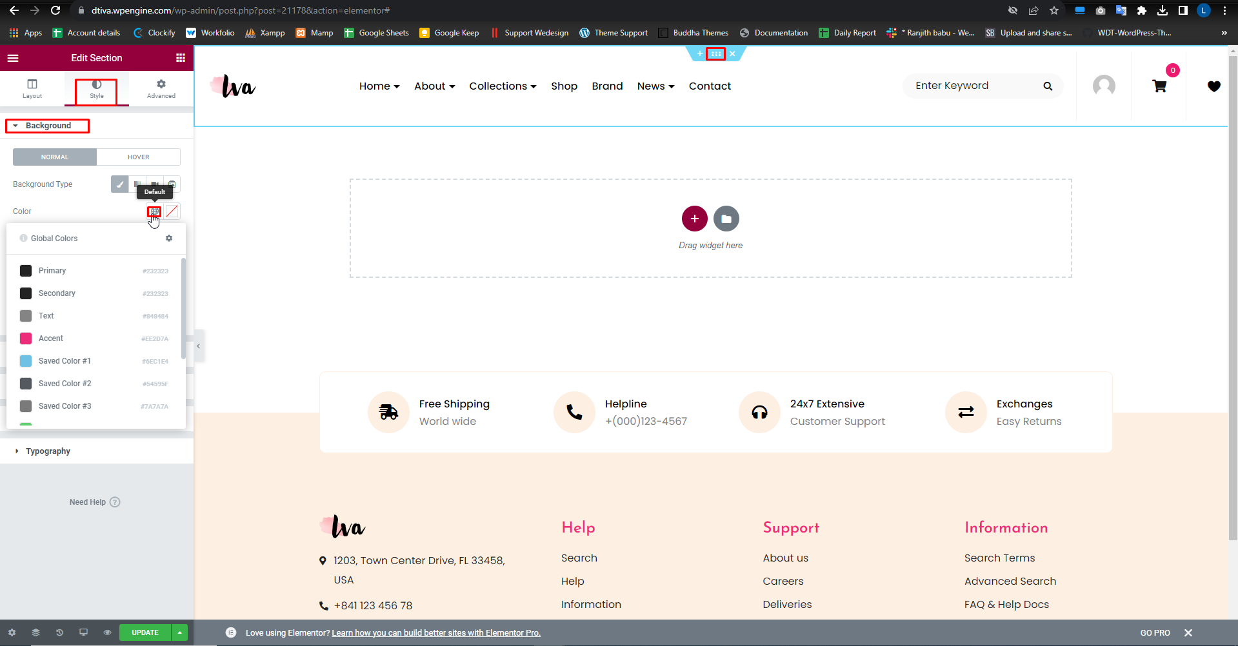Viewport: 1238px width, 646px height.
Task: Click Add Section plus in section handle
Action: 700,54
